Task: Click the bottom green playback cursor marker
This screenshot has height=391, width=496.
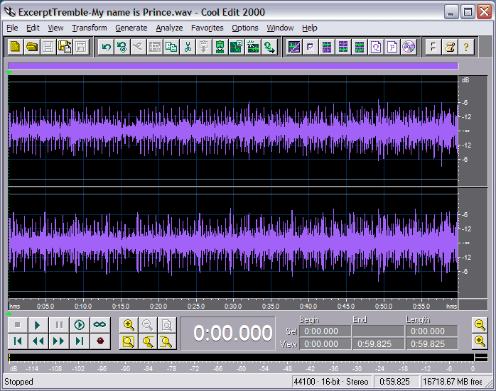Action: click(x=9, y=314)
